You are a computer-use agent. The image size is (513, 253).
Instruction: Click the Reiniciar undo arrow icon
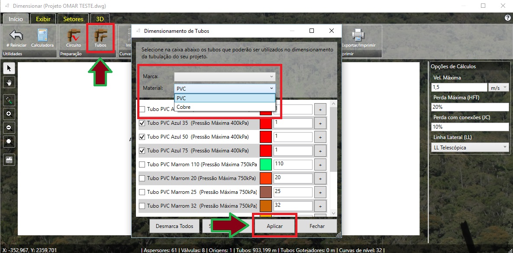point(16,35)
